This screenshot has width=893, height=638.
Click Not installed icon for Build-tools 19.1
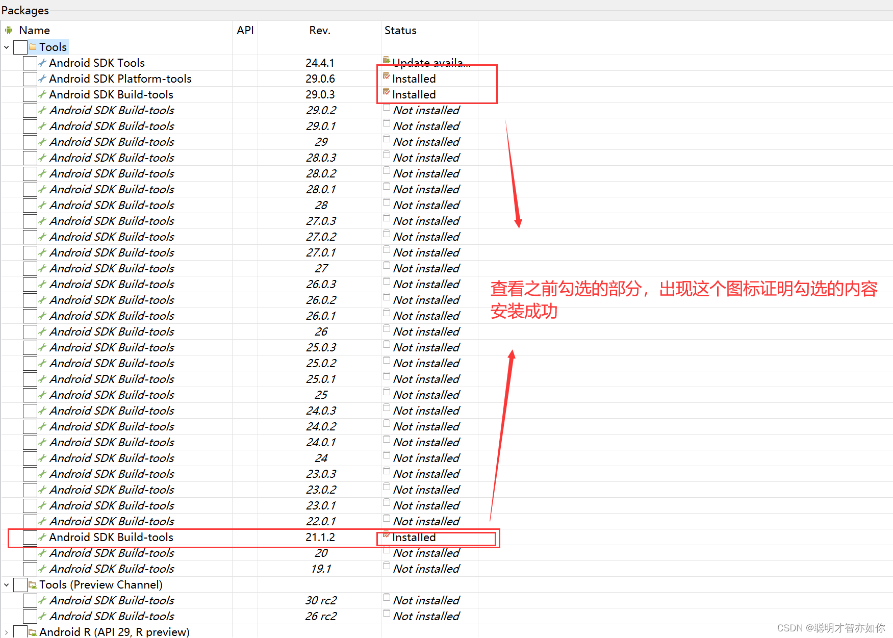pyautogui.click(x=387, y=566)
